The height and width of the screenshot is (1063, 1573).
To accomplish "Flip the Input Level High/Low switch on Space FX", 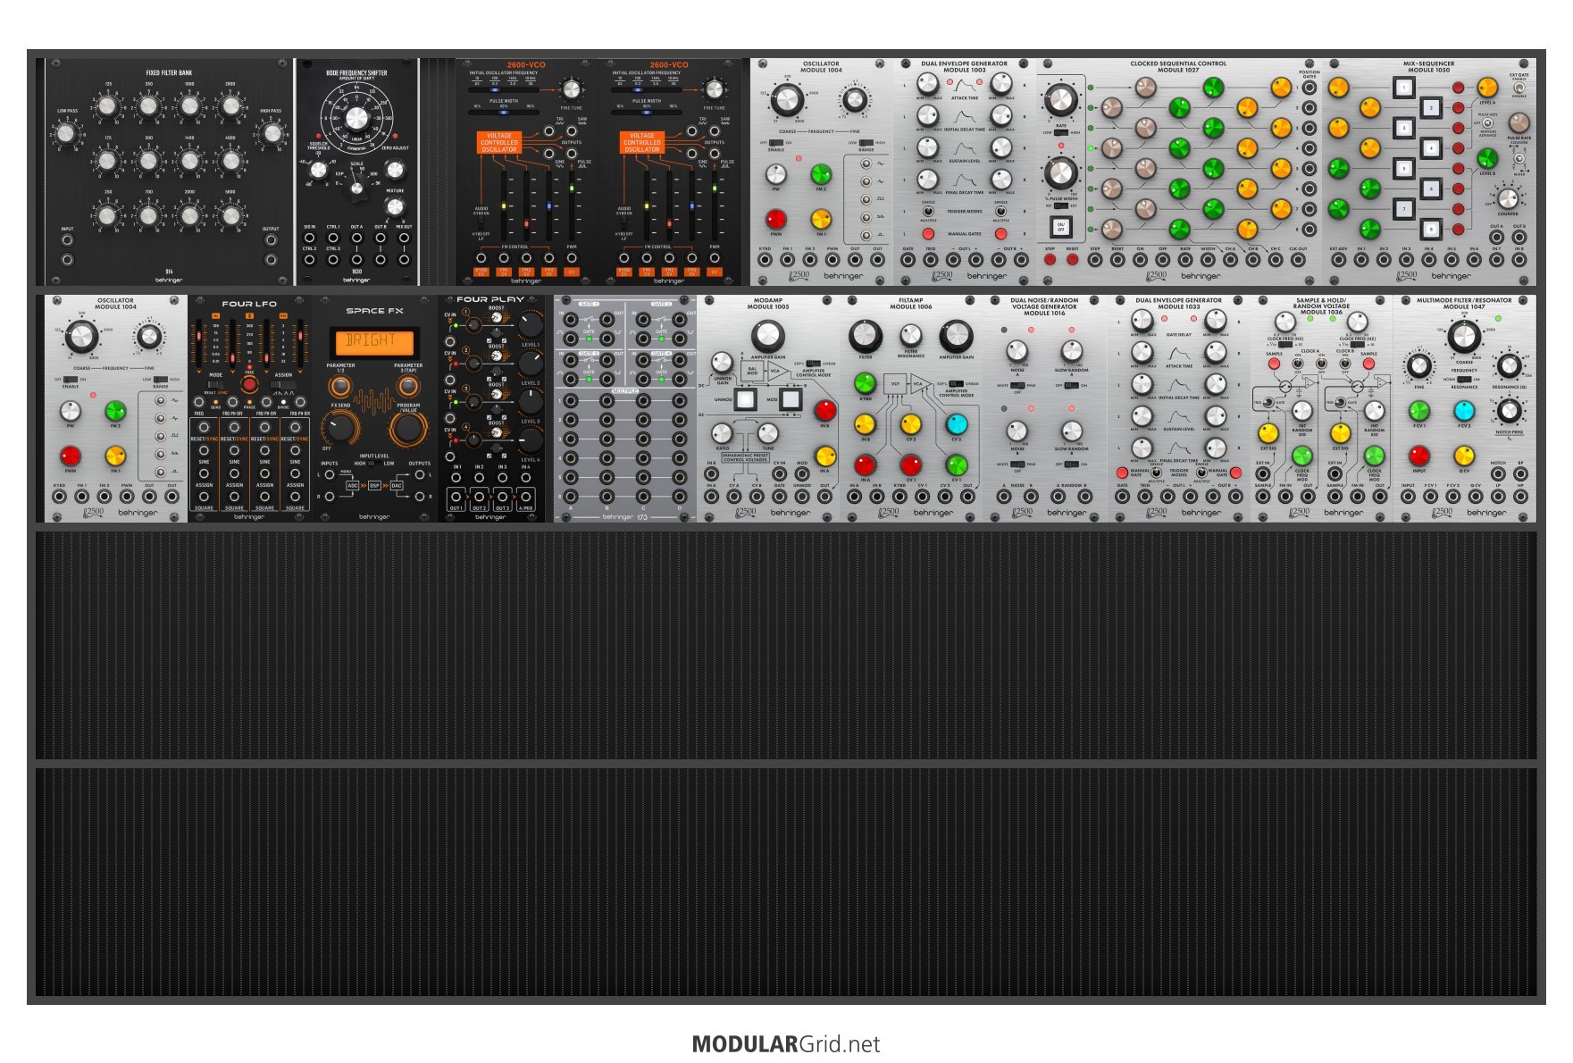I will tap(373, 464).
